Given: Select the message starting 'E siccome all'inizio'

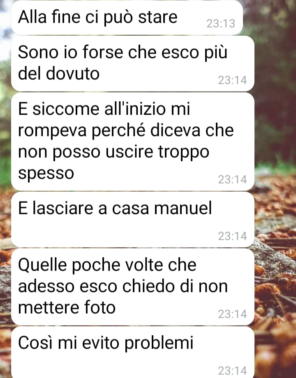Looking at the screenshot, I should (132, 142).
